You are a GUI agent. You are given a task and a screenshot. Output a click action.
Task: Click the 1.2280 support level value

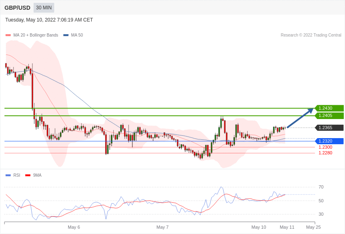tap(326, 153)
